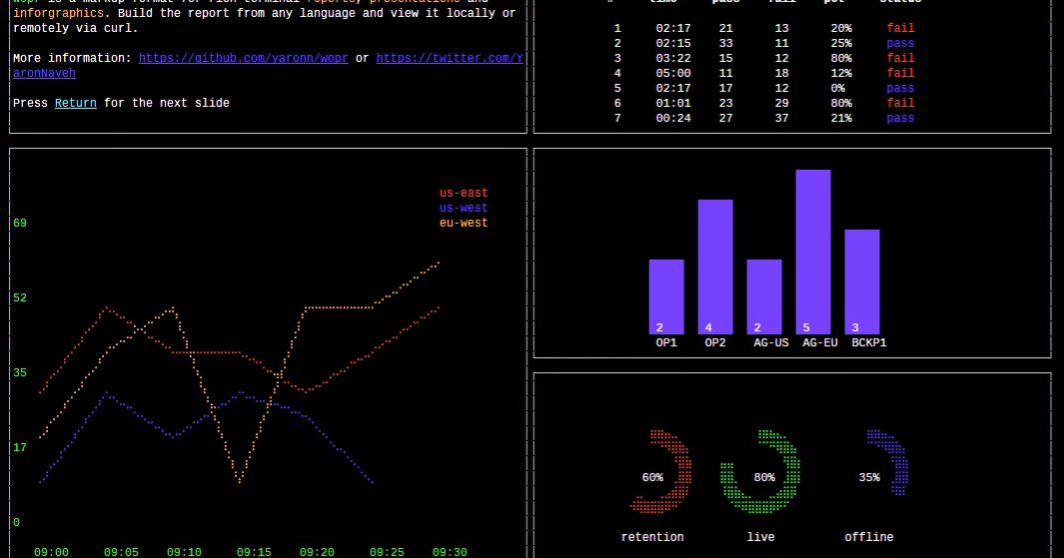Click the text 'remotely via curl.'
Screen dimensions: 1064x558
pyautogui.click(x=75, y=29)
